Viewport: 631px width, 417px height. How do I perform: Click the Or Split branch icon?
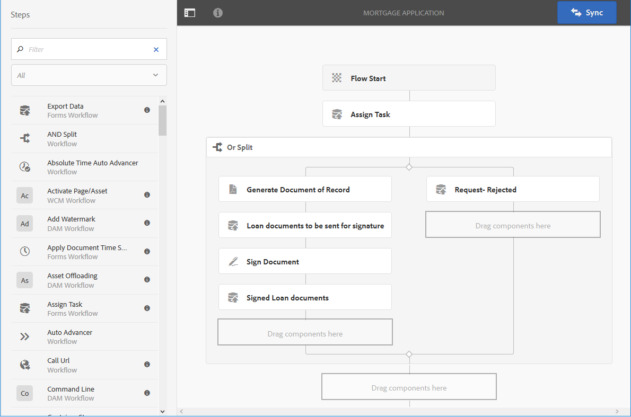coord(218,147)
